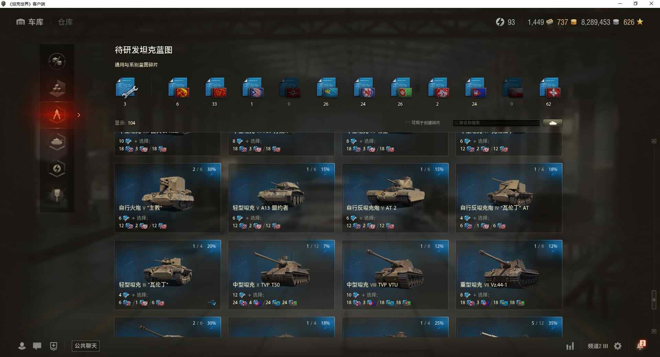Switch to the 车库 tab
The image size is (660, 357).
(30, 22)
